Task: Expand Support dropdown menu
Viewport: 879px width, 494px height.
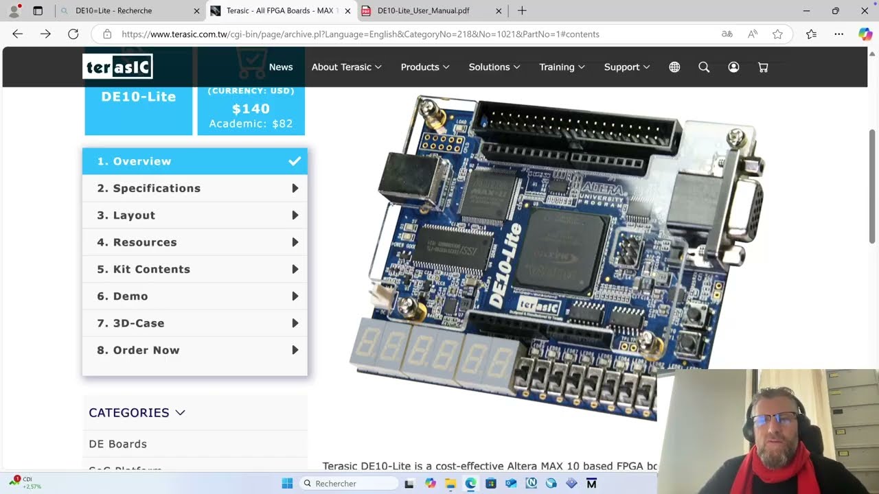Action: 626,67
